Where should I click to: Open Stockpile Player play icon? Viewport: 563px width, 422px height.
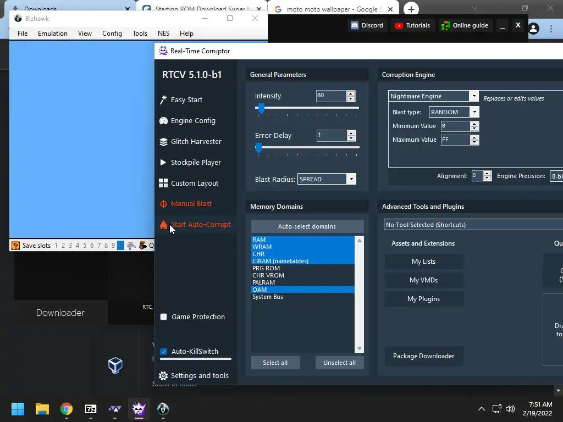(163, 162)
